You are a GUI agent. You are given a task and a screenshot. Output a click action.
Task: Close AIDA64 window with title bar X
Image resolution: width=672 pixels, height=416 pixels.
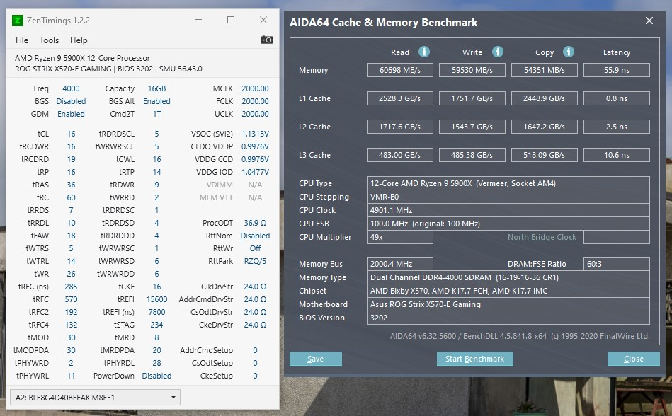[x=649, y=21]
